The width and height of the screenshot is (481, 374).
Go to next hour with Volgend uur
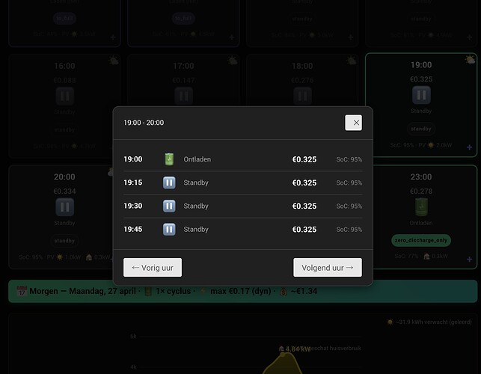pyautogui.click(x=328, y=268)
